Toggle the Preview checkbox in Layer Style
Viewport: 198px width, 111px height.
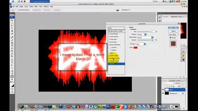pyautogui.click(x=170, y=38)
